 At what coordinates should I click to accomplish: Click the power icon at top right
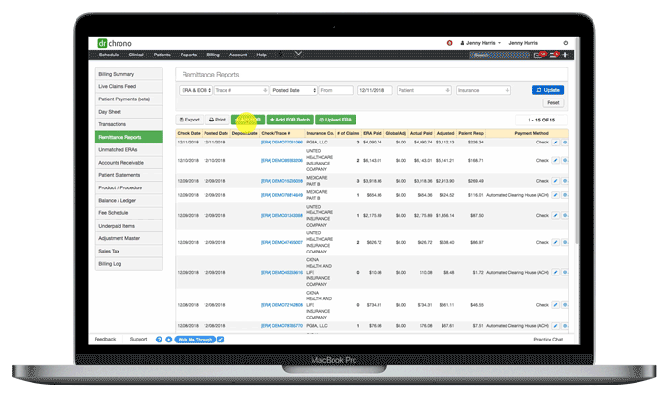pyautogui.click(x=566, y=43)
